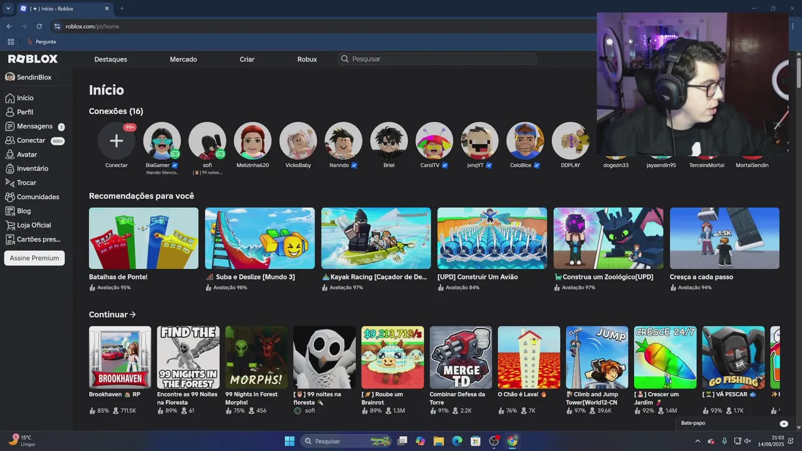Click the Roblox Pesquisar search field
The width and height of the screenshot is (802, 451).
point(437,59)
